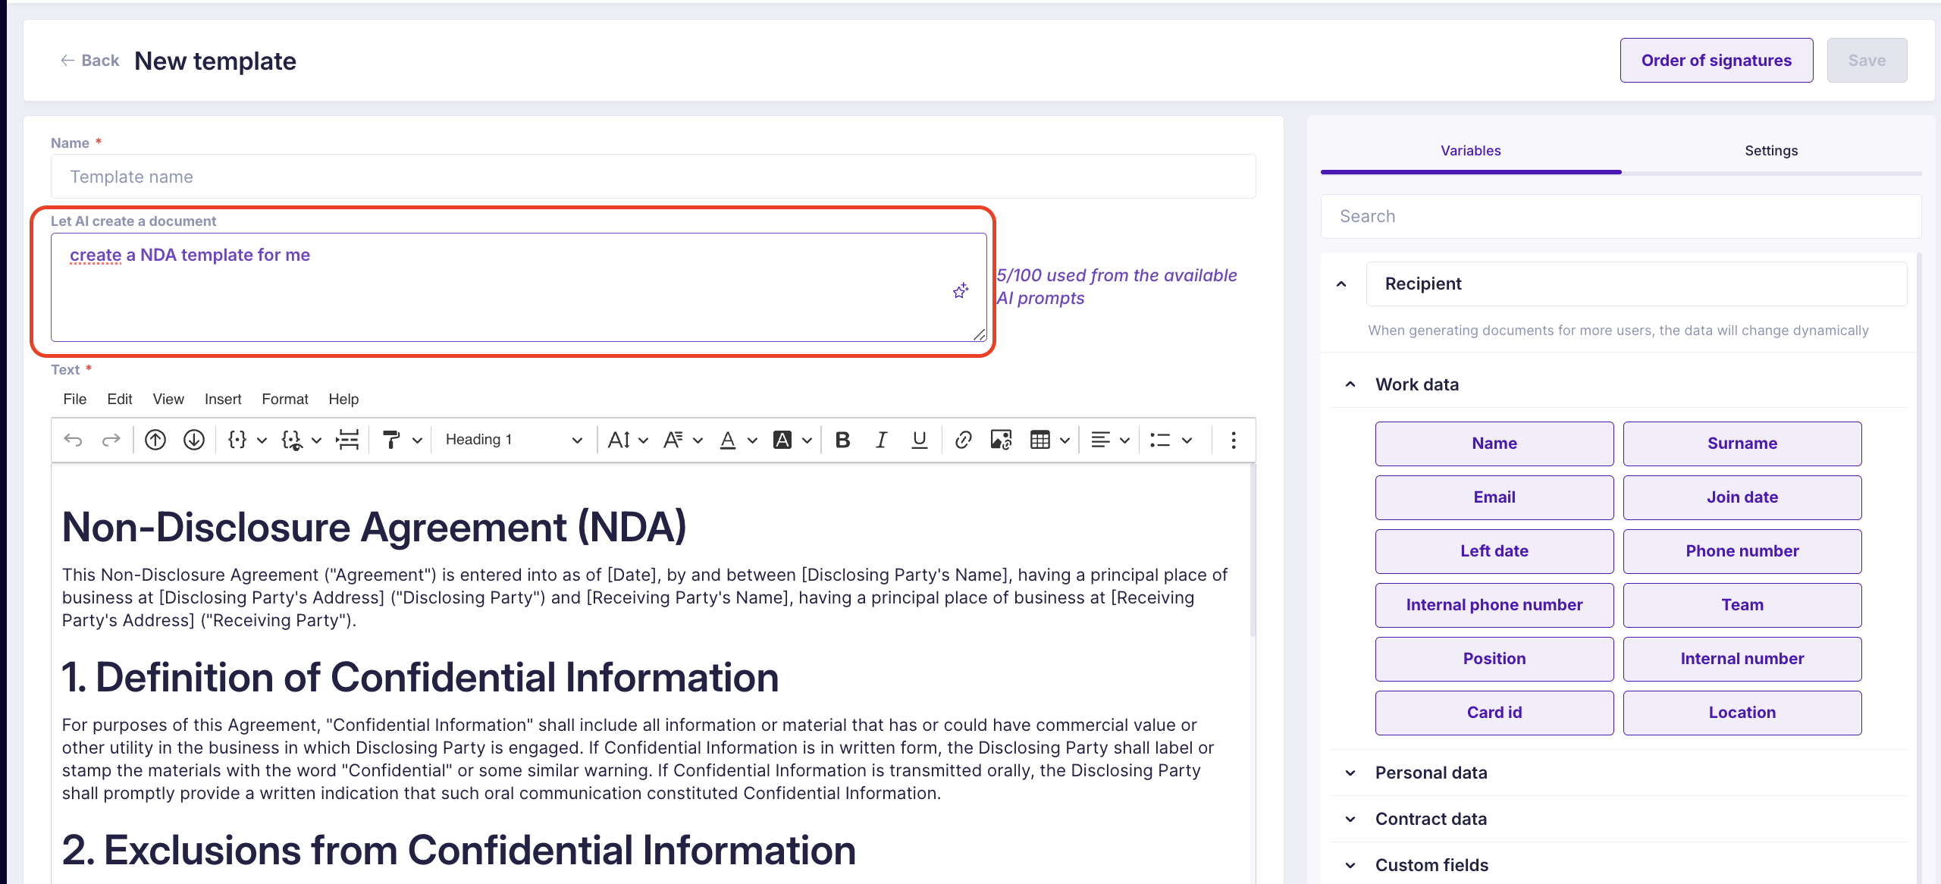
Task: Open the Edit menu
Action: point(120,399)
